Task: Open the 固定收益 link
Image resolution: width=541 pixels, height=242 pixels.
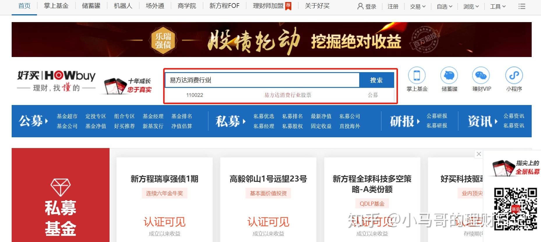Action: [x=321, y=126]
